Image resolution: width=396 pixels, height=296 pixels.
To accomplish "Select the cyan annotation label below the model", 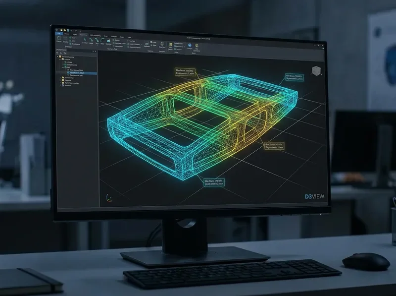I will [x=214, y=182].
